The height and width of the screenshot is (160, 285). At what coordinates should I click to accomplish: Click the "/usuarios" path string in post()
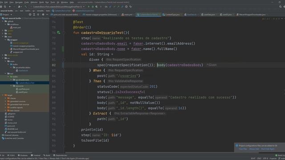pos(128,76)
